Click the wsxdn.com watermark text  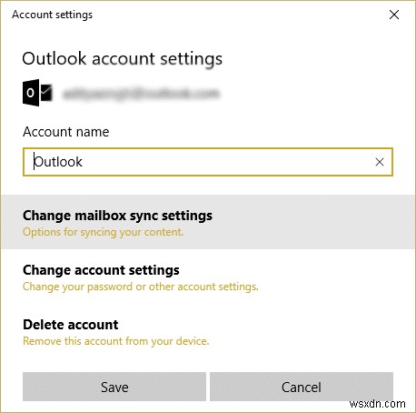click(x=377, y=404)
